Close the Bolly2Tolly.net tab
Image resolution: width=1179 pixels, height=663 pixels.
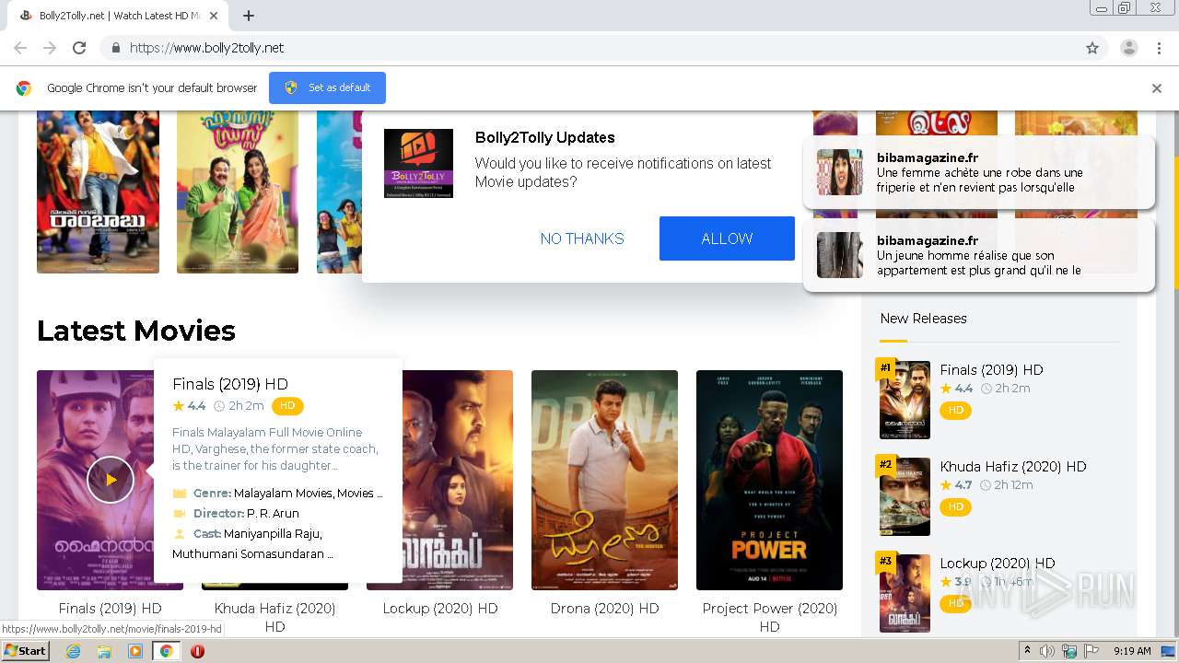214,16
